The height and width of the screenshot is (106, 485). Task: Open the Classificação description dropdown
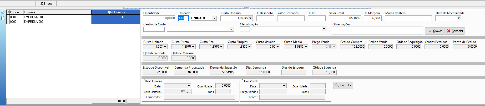[324, 29]
